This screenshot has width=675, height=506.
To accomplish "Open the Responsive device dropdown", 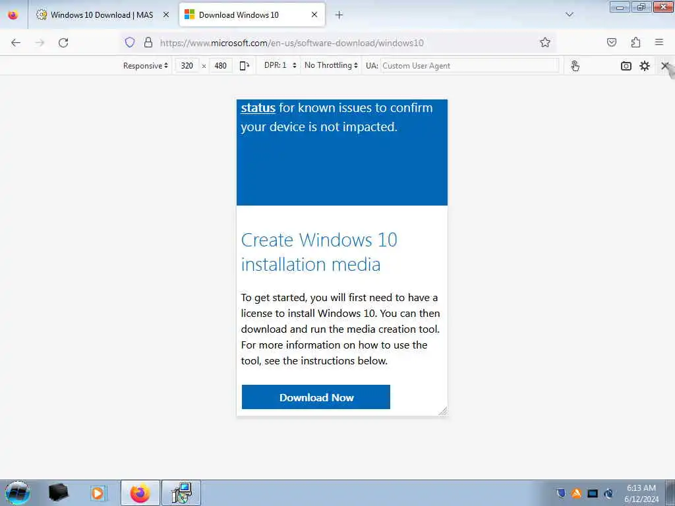I will tap(146, 66).
